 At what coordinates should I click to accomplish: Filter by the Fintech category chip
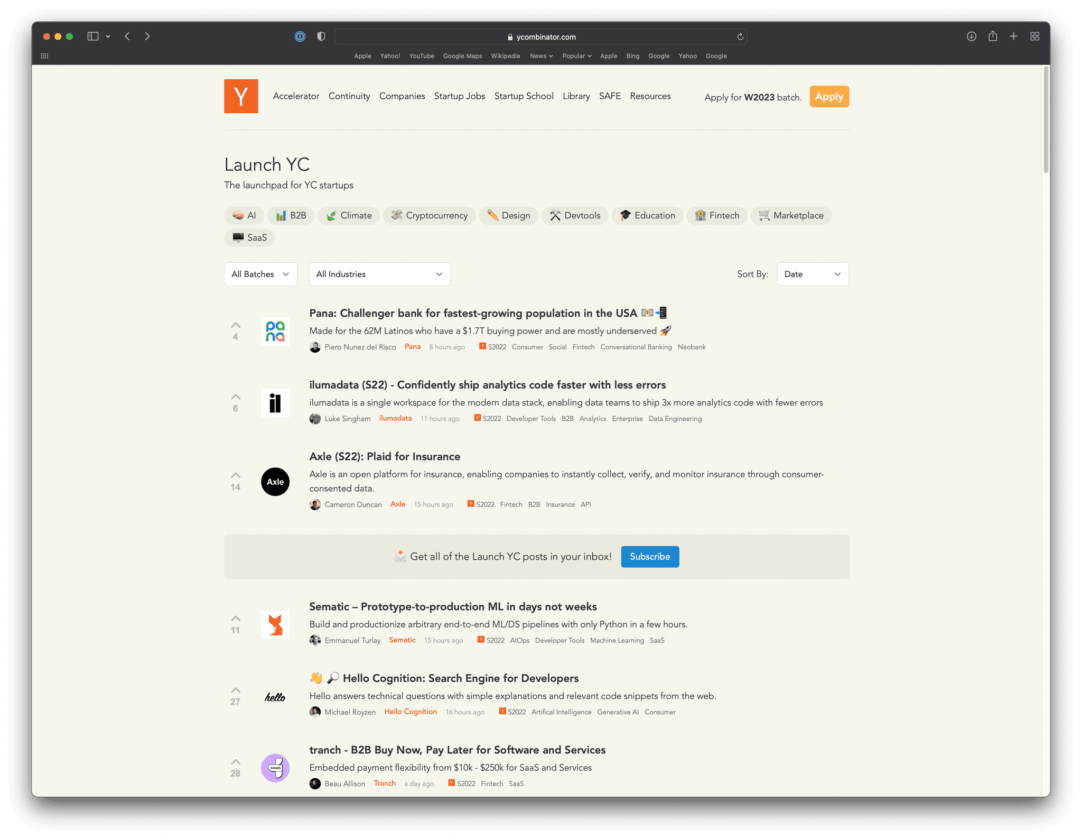click(717, 216)
